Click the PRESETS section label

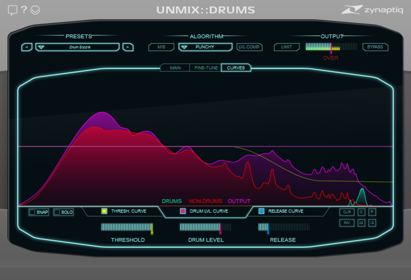coord(79,36)
